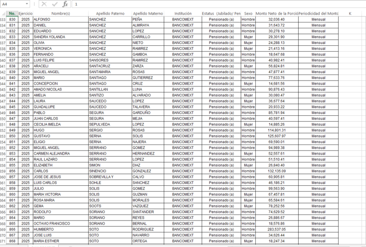This screenshot has width=366, height=247.
Task: Select the cell containing 'SOBREVILLA Y'
Action: click(x=109, y=177)
